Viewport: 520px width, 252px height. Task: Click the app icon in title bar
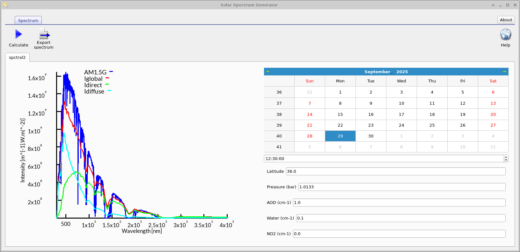click(x=5, y=5)
